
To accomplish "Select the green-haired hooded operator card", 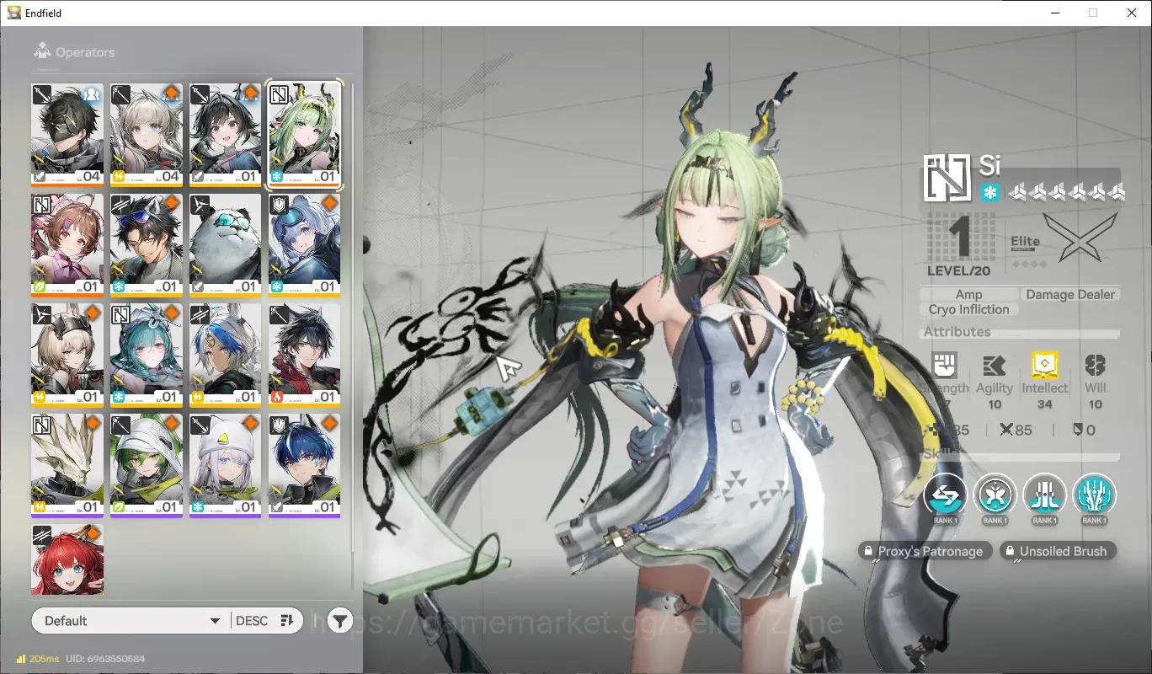I will (147, 465).
